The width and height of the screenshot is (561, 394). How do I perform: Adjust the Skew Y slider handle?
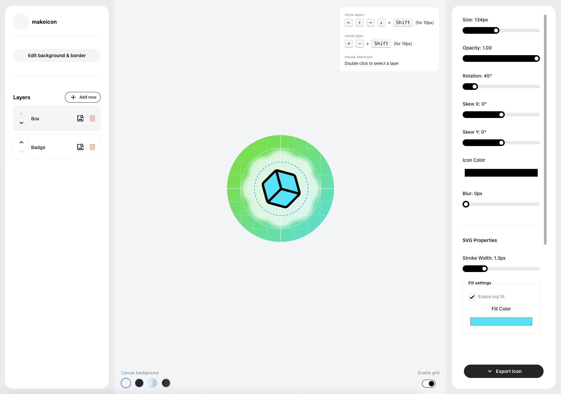[501, 143]
